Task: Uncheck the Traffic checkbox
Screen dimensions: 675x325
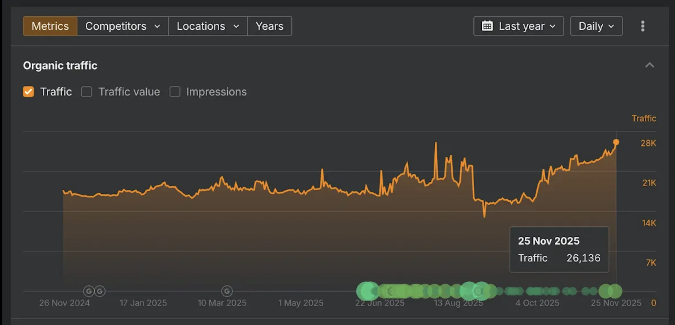Action: pyautogui.click(x=28, y=92)
